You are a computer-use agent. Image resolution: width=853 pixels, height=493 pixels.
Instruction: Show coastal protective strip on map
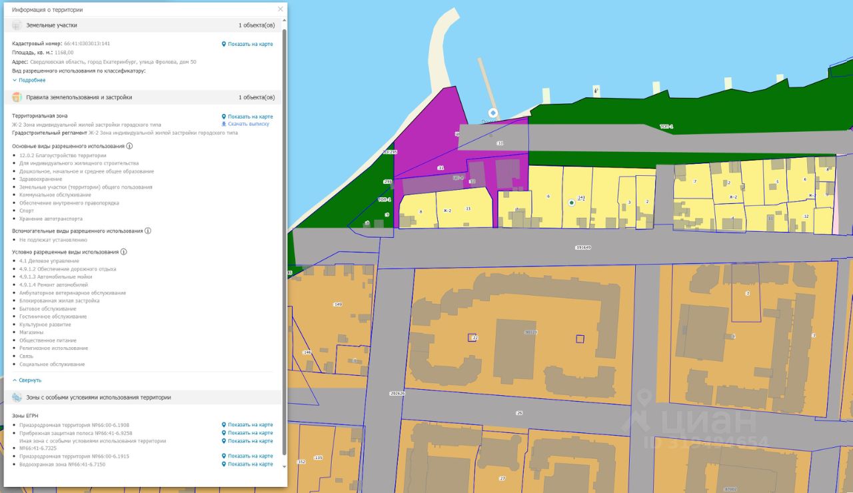(x=247, y=432)
